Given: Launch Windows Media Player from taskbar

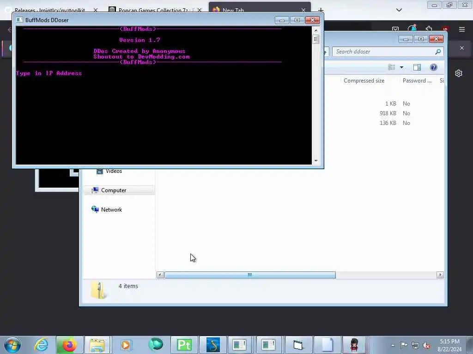Looking at the screenshot, I should tap(126, 345).
